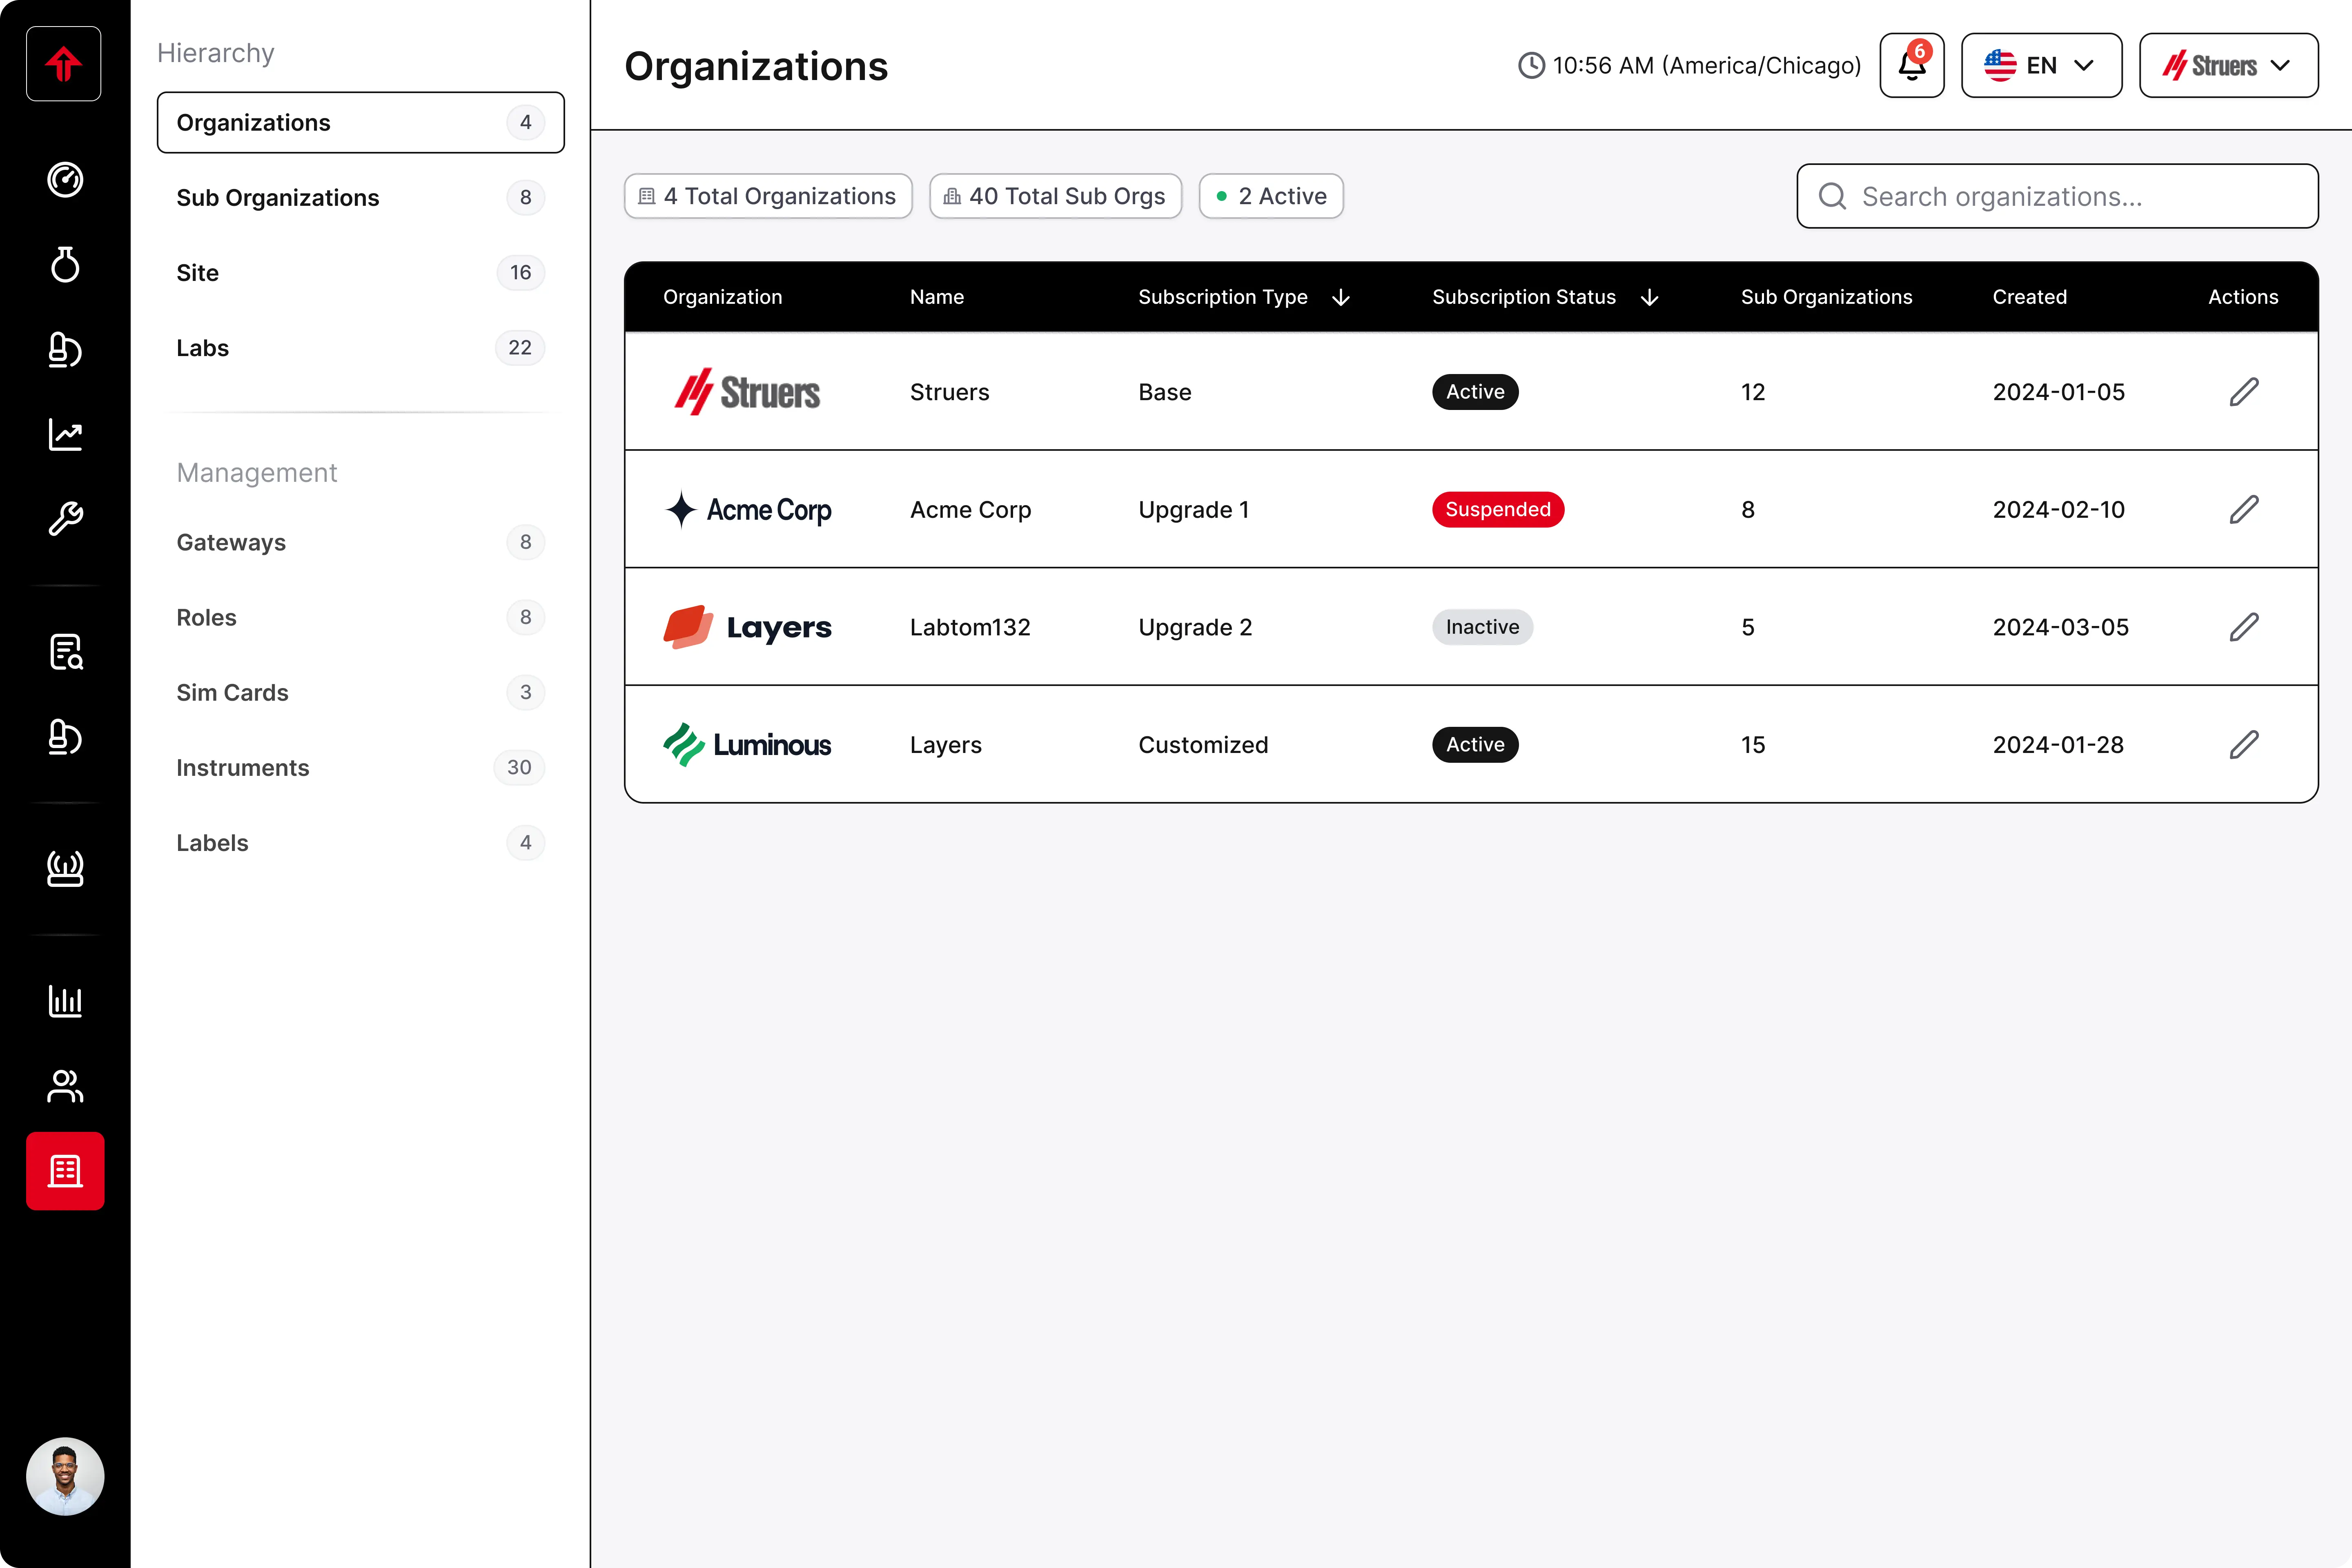Go to Sub Organizations
Image resolution: width=2352 pixels, height=1568 pixels.
point(361,198)
